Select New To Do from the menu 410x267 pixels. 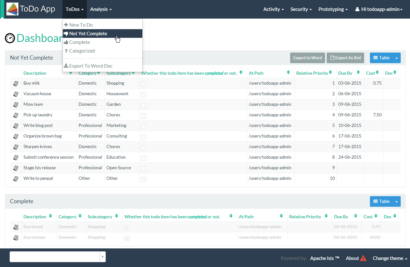click(81, 25)
